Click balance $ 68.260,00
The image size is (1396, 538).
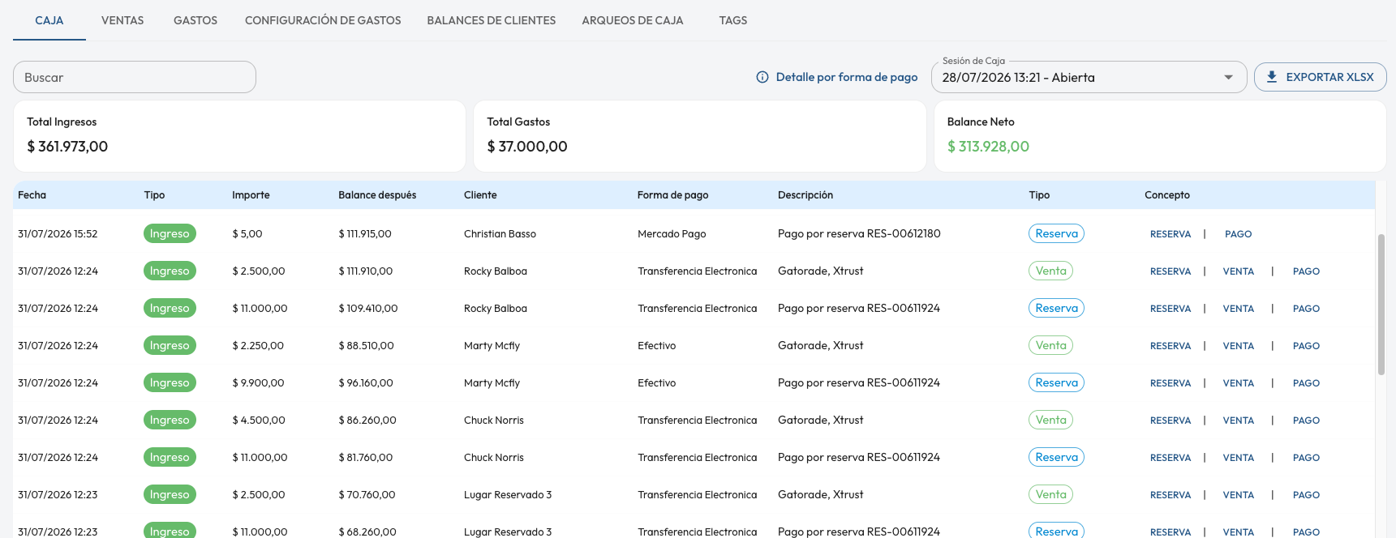coord(367,532)
